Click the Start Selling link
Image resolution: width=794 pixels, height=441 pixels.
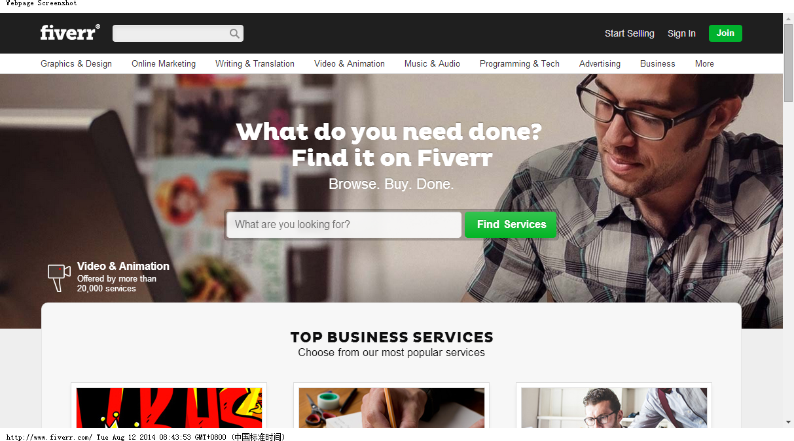629,33
